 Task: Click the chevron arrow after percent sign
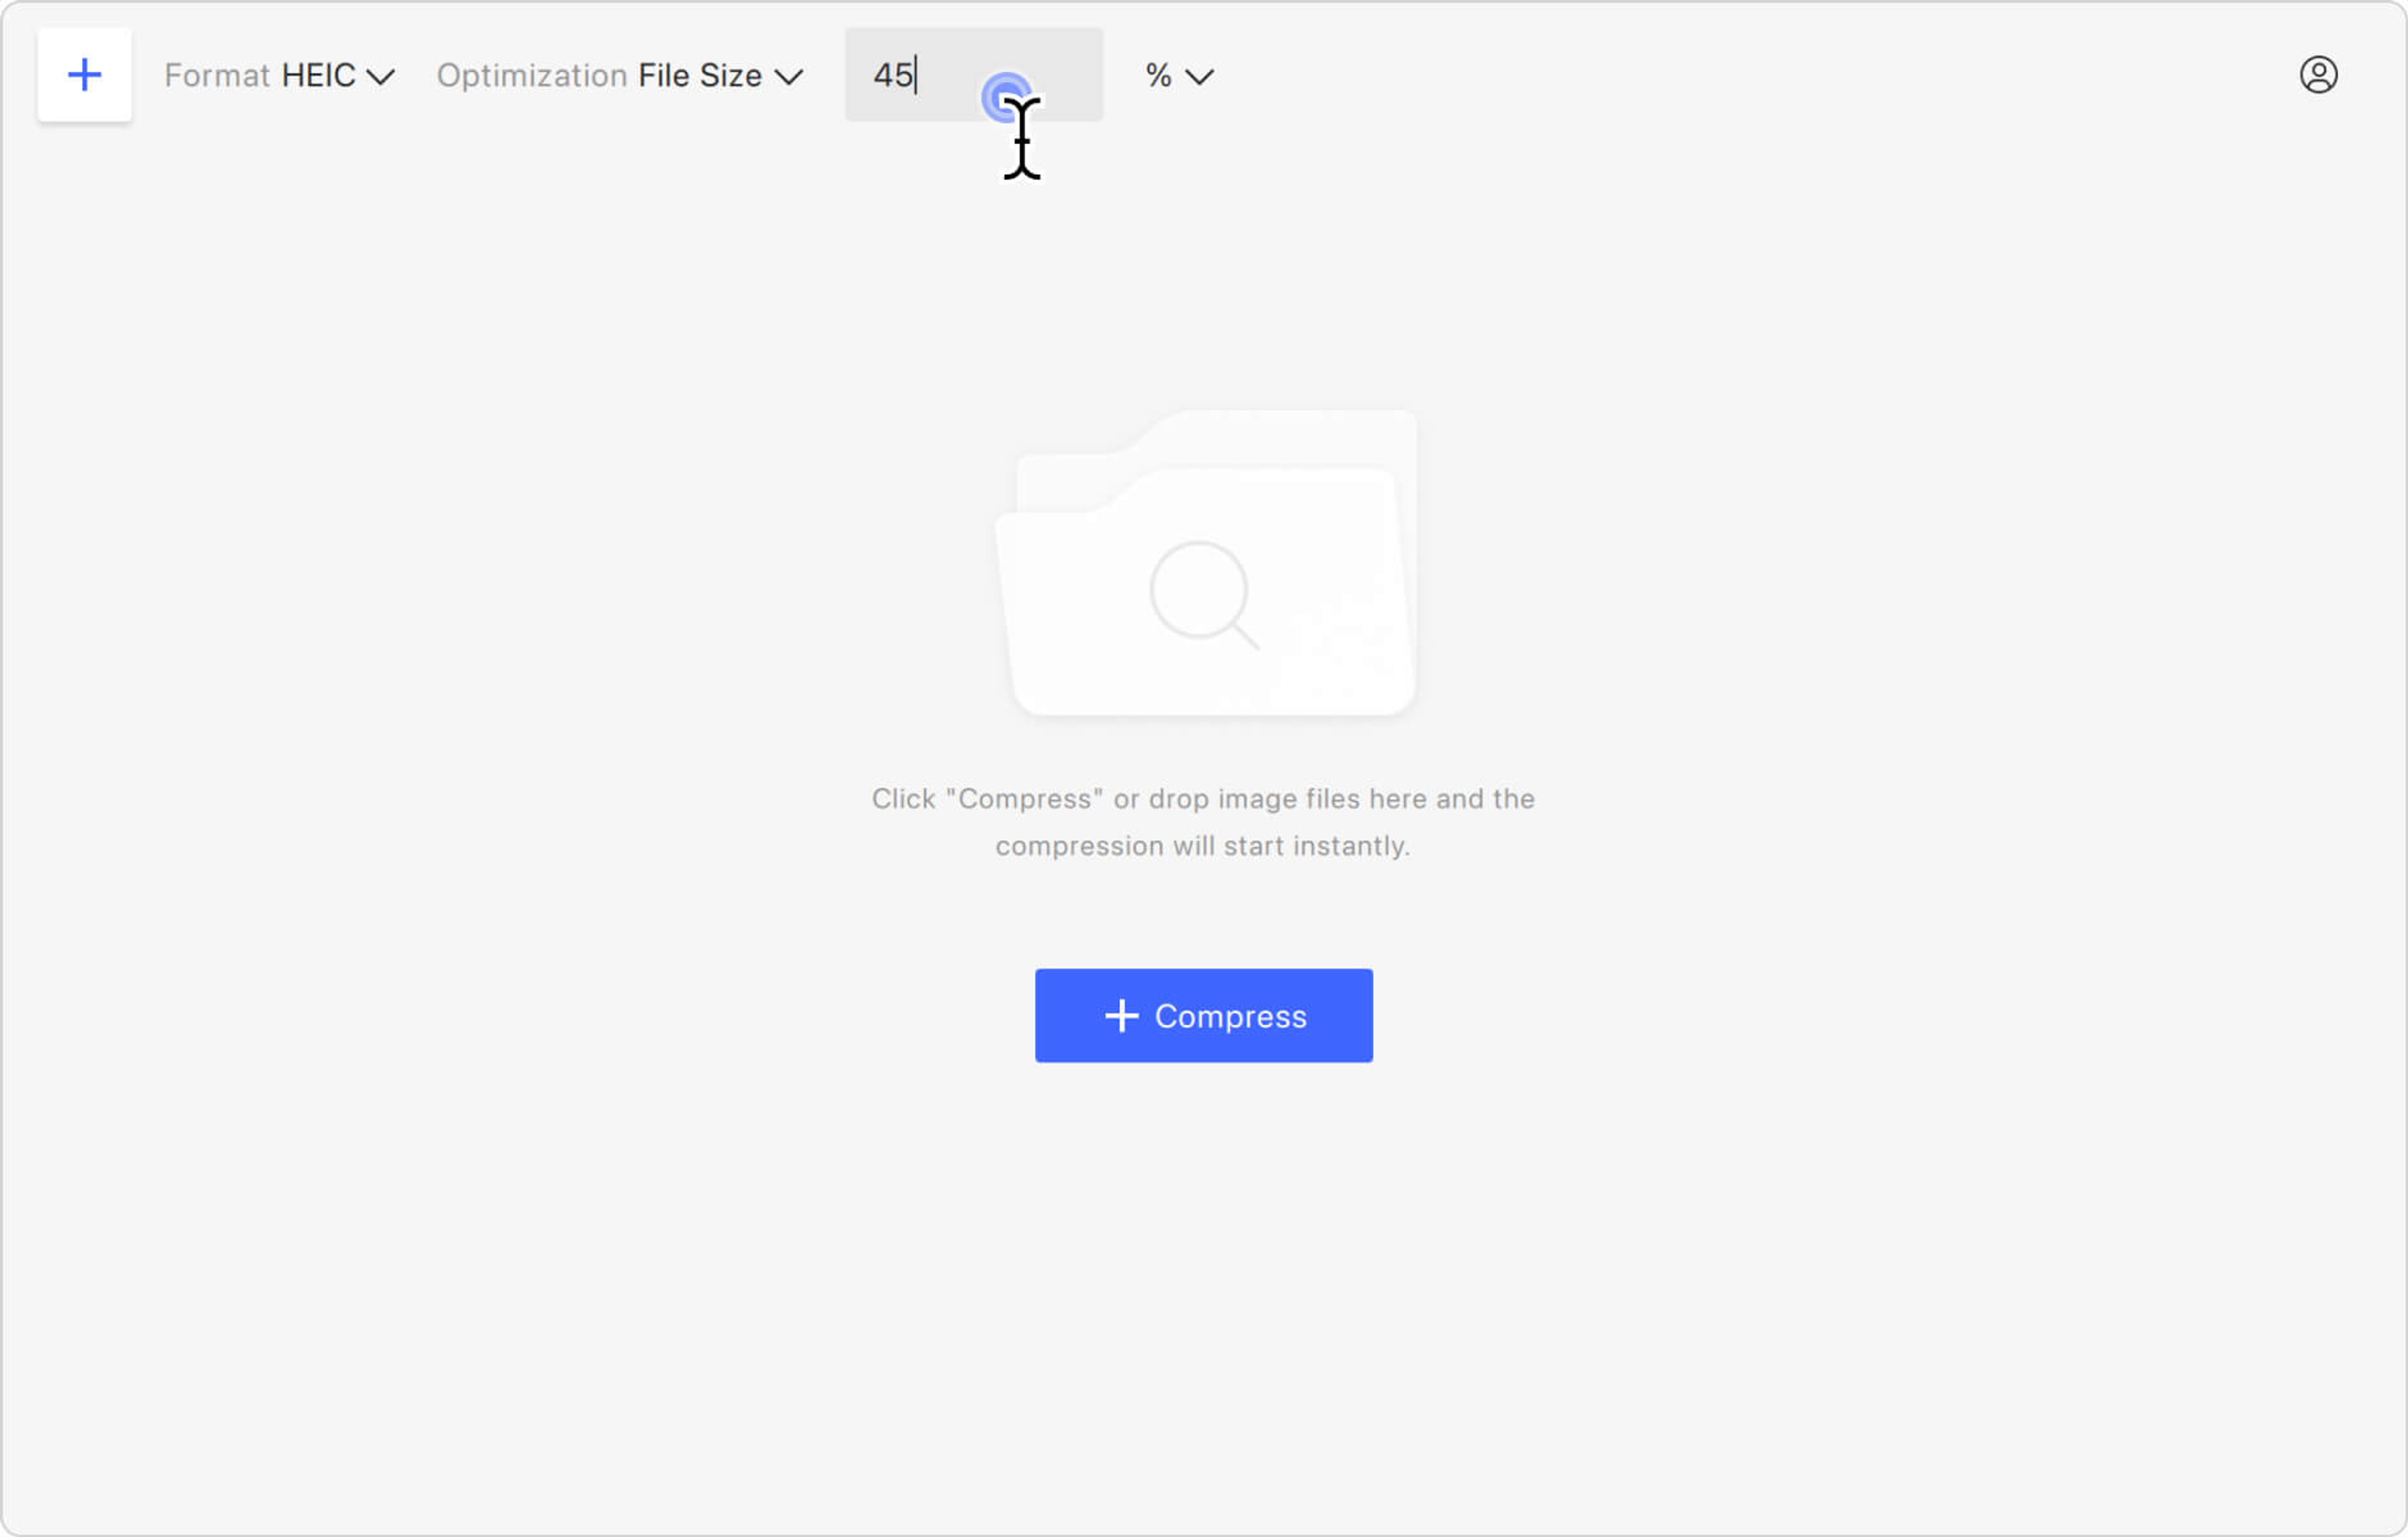[1199, 77]
